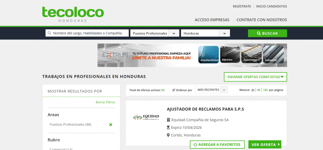Expand Envíame Ofertas Como Estas menu
323x150 pixels.
(255, 77)
